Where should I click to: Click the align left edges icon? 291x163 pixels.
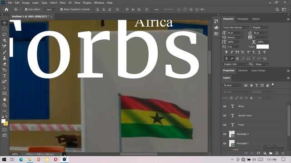98,10
